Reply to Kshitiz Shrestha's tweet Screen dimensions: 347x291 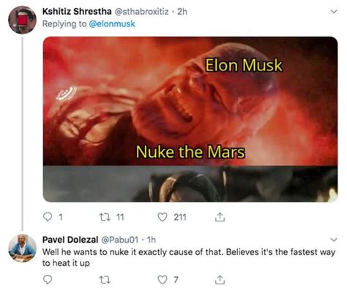pyautogui.click(x=48, y=217)
